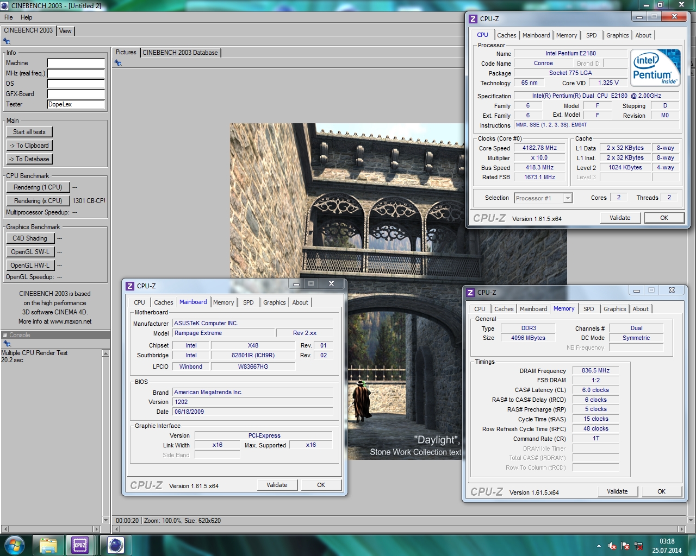696x556 pixels.
Task: Click the left panel horizontal scrollbar left arrow
Action: coord(5,529)
